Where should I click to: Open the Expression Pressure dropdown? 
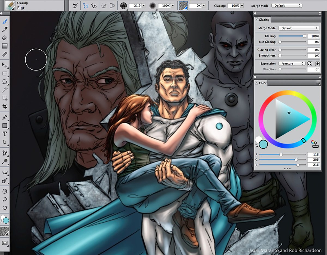[x=291, y=64]
